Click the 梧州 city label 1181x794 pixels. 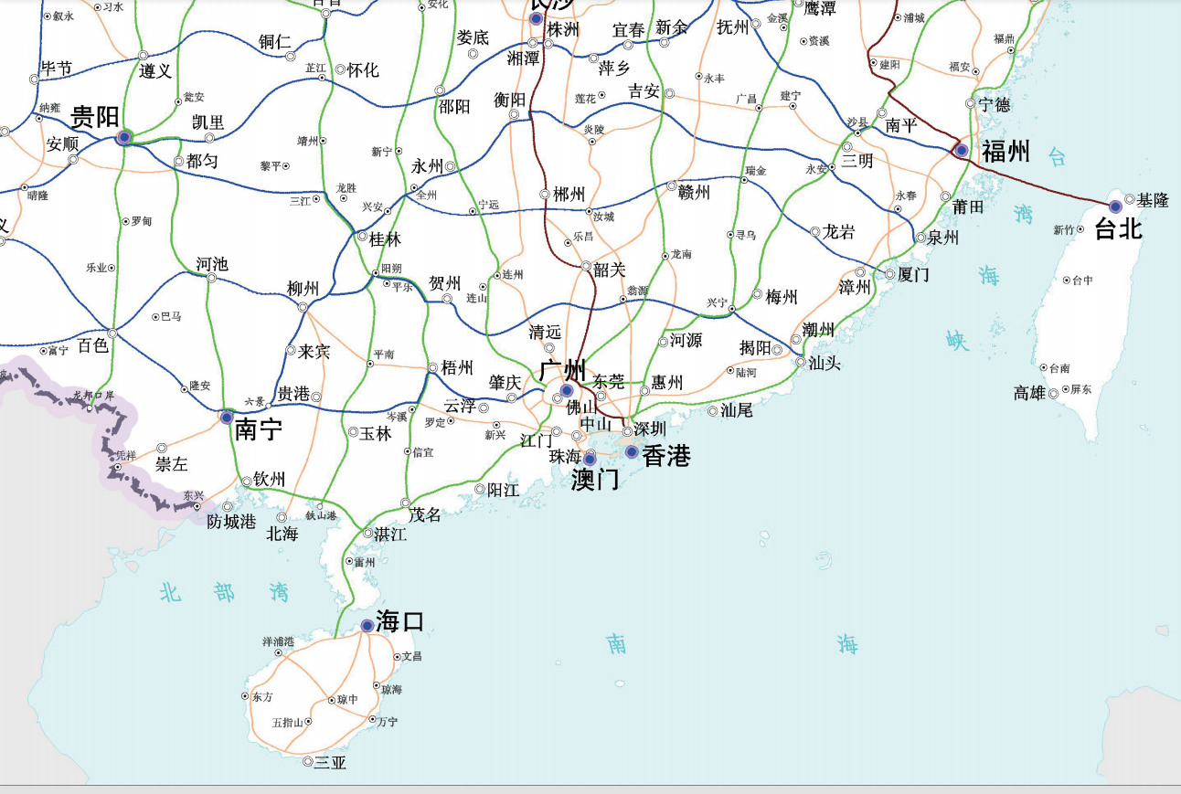[x=457, y=367]
